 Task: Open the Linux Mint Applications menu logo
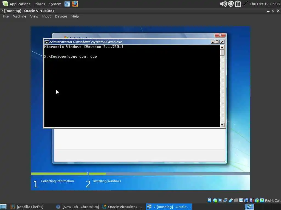5,4
